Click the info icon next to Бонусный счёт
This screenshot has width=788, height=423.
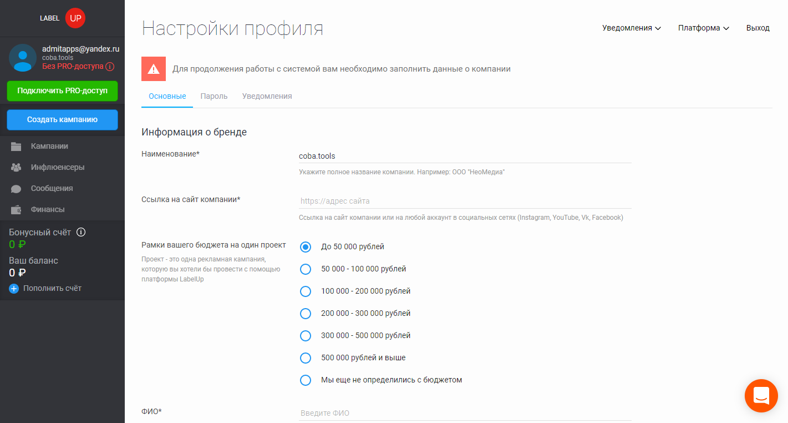pos(81,232)
